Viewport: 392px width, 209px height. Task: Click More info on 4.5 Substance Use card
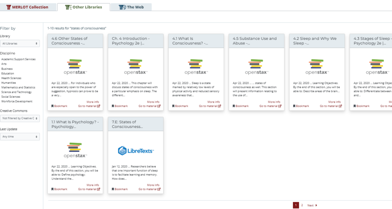[274, 102]
